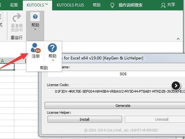The image size is (185, 139).
Task: Click the copyright OnLyOnE text
Action: pos(121,130)
